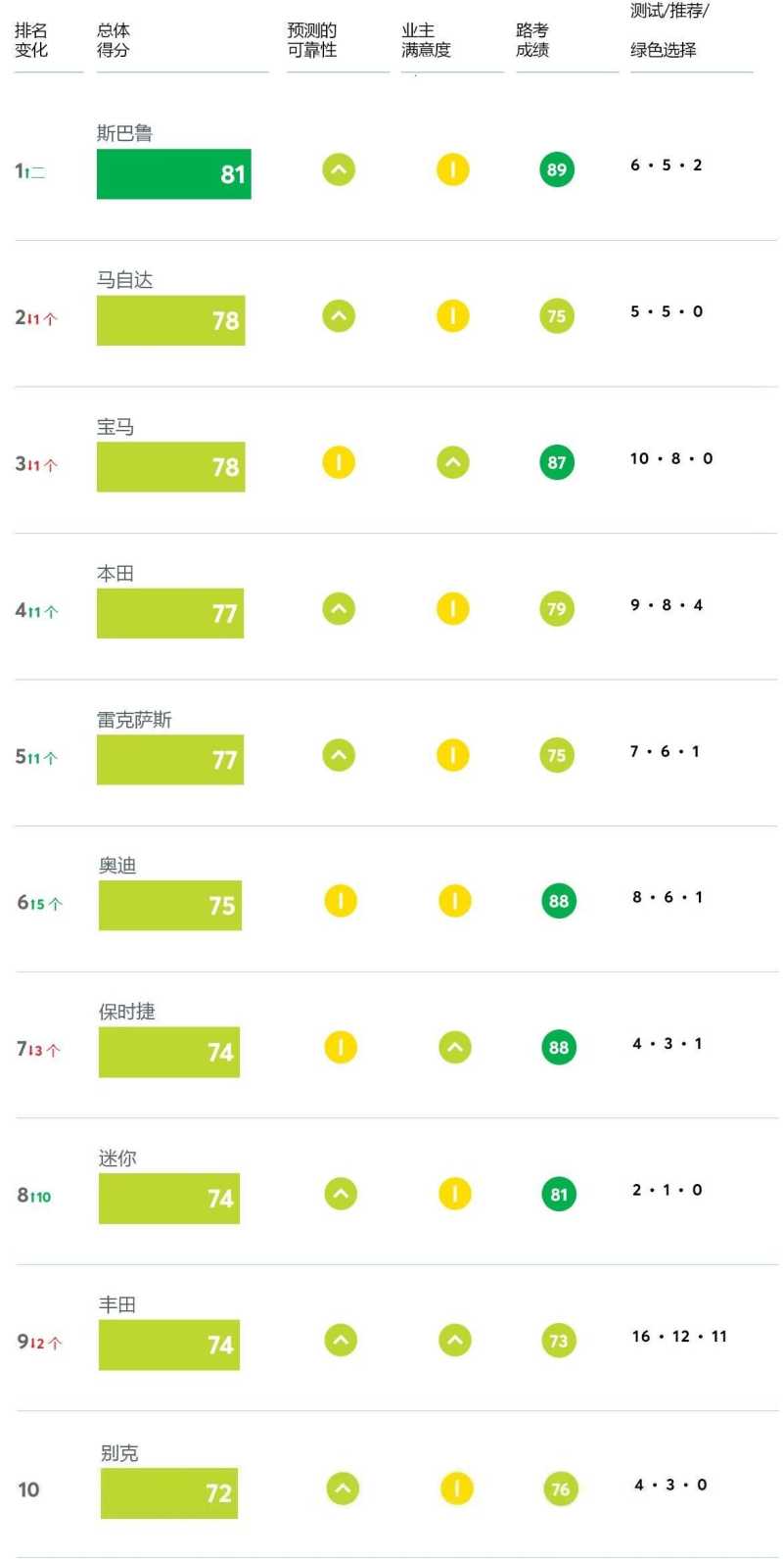Sort by 总体得分 column header
Viewport: 783px width, 1559px height.
pos(114,41)
